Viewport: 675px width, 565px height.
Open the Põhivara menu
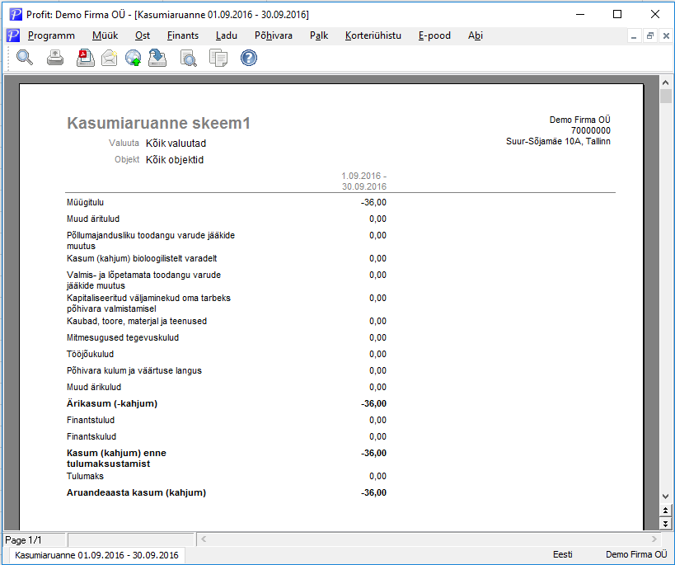274,35
